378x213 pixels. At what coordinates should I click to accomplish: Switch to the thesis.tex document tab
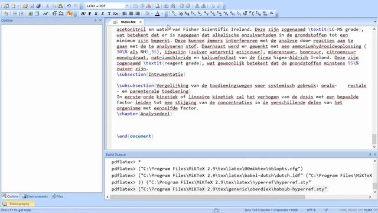[128, 22]
